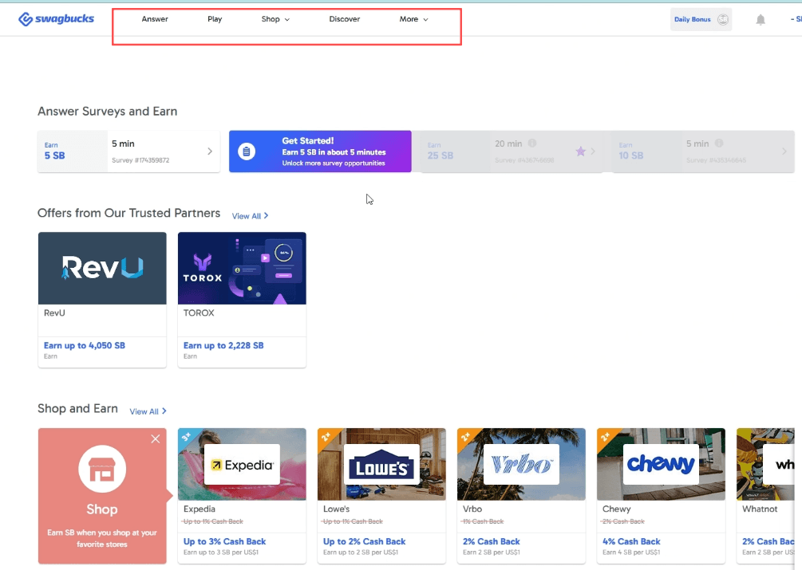Open the Vrbo store image
Screen dimensions: 802x570
coord(521,464)
